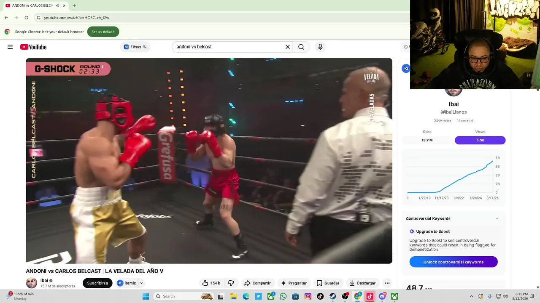The image size is (540, 303).
Task: Click the video player to pause
Action: [209, 161]
